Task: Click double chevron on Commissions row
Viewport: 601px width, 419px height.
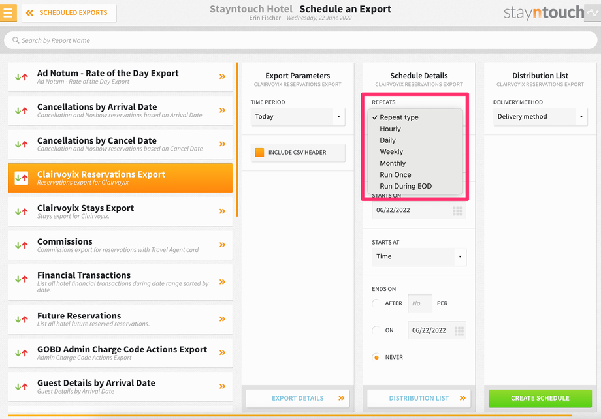Action: (x=222, y=245)
